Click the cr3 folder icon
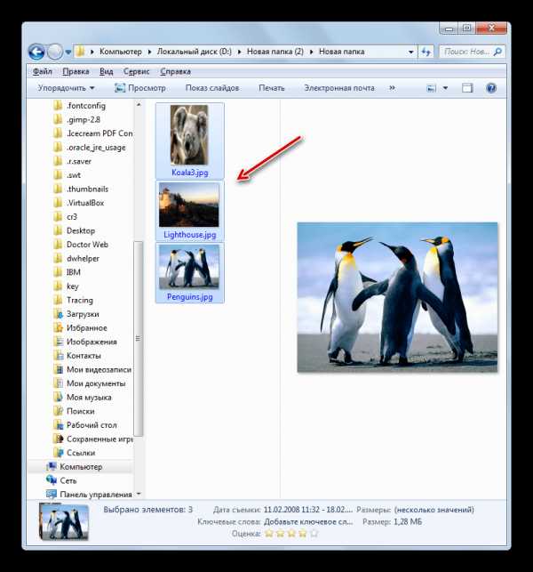533x572 pixels. pyautogui.click(x=58, y=217)
